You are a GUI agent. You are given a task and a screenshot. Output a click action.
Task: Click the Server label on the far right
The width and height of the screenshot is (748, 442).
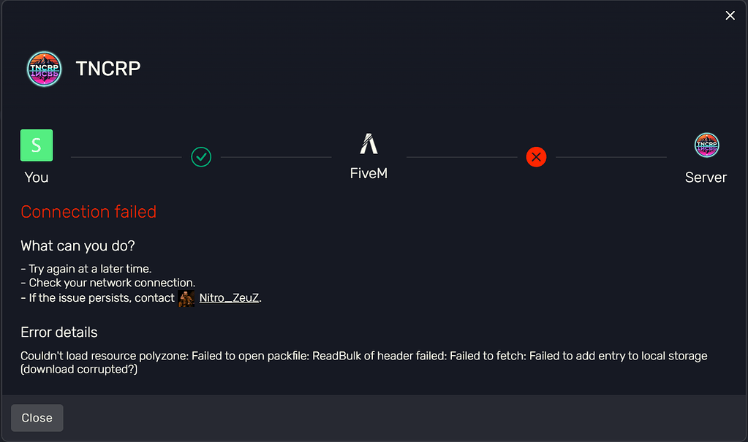(x=705, y=177)
